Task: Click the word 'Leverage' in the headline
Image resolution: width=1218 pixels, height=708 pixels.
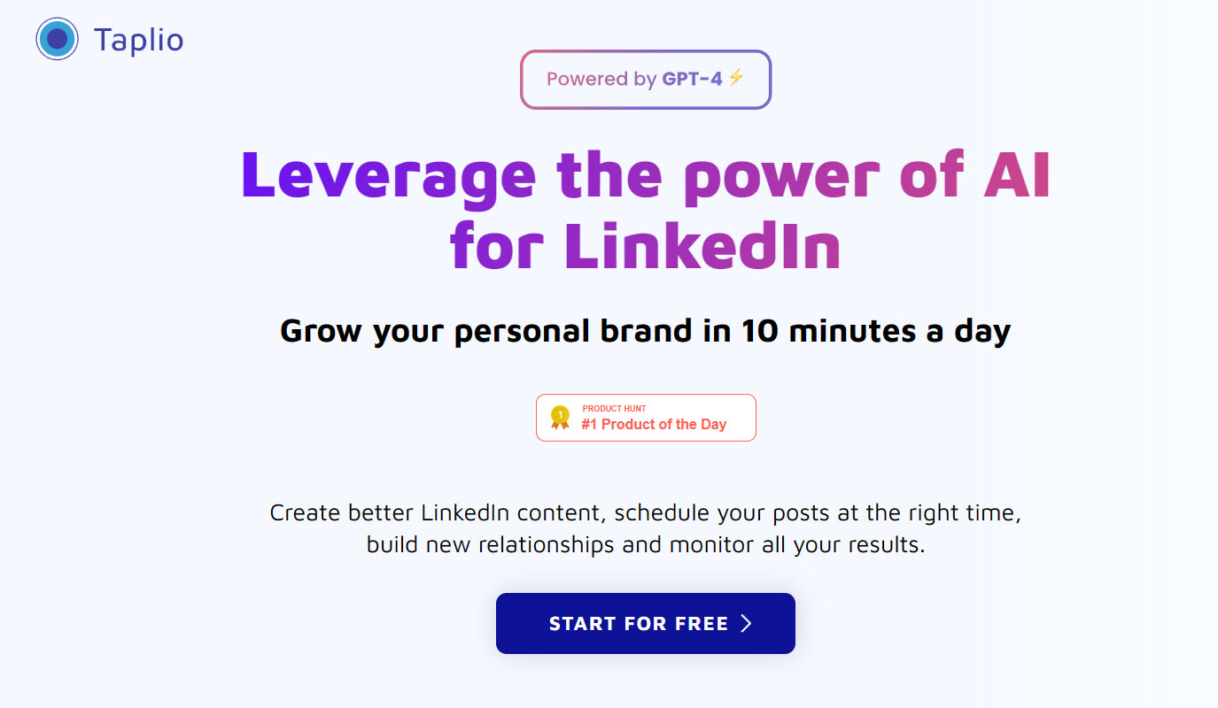Action: tap(388, 175)
